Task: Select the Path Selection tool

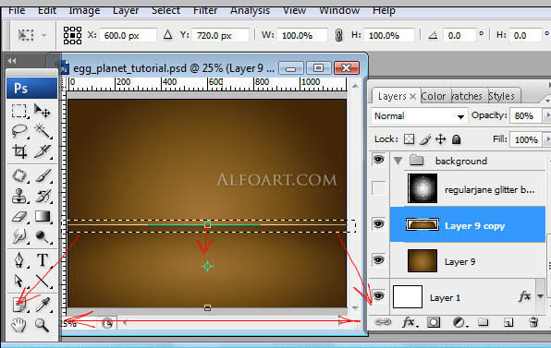Action: tap(19, 282)
